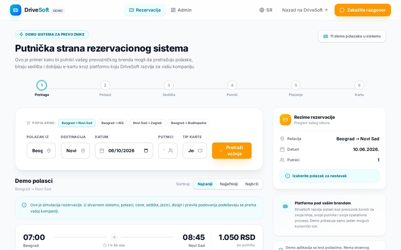The width and height of the screenshot is (401, 250).
Task: Choose popular route Novi Sad → Zagreb
Action: coord(147,123)
